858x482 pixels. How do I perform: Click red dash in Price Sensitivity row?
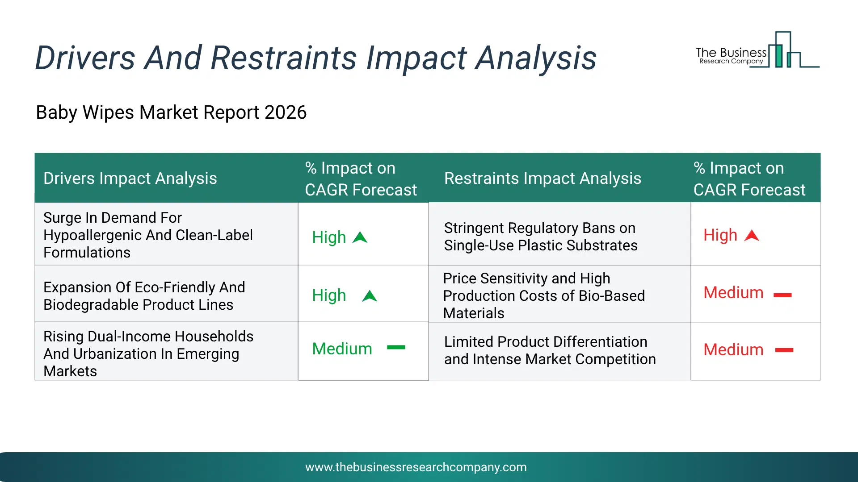click(x=782, y=295)
